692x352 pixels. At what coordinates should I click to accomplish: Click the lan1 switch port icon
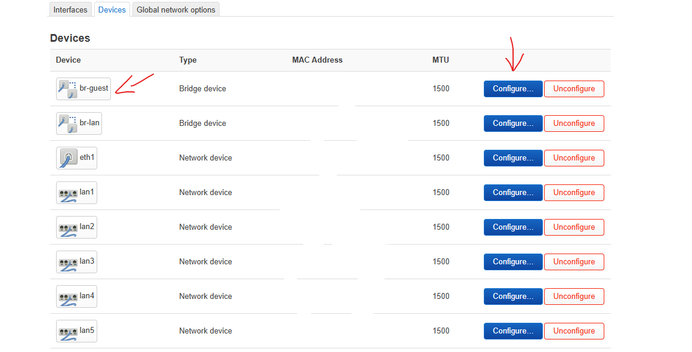click(67, 193)
